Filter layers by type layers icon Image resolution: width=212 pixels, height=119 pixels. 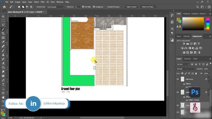pyautogui.click(x=199, y=64)
